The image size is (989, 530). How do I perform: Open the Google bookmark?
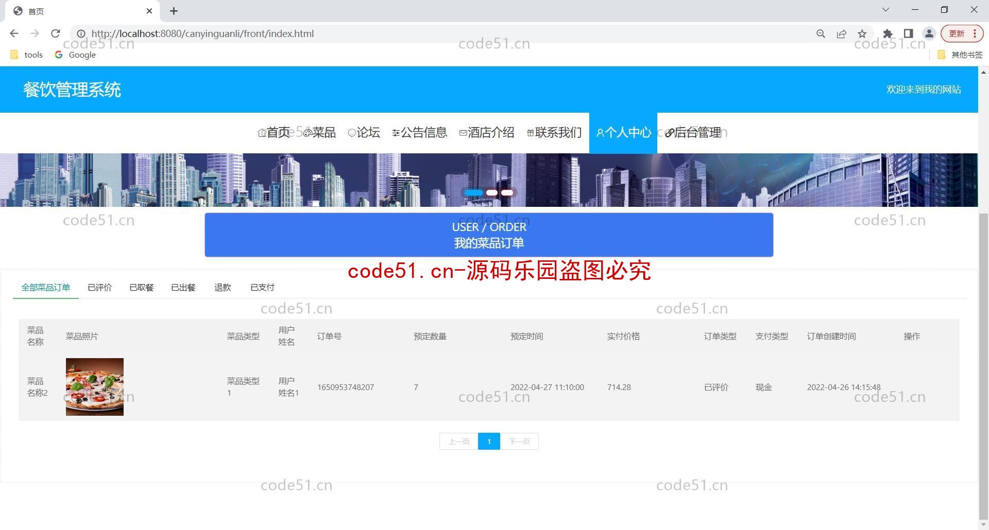click(75, 55)
